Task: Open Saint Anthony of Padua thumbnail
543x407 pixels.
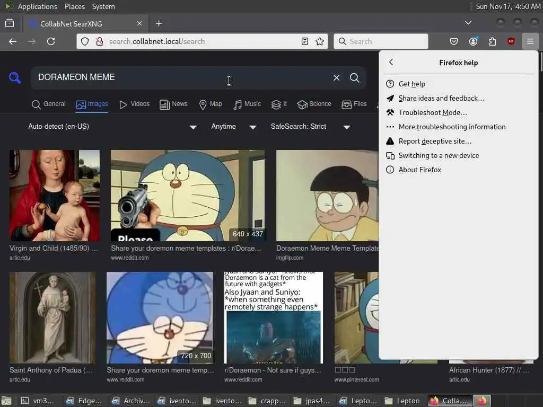Action: pos(52,317)
